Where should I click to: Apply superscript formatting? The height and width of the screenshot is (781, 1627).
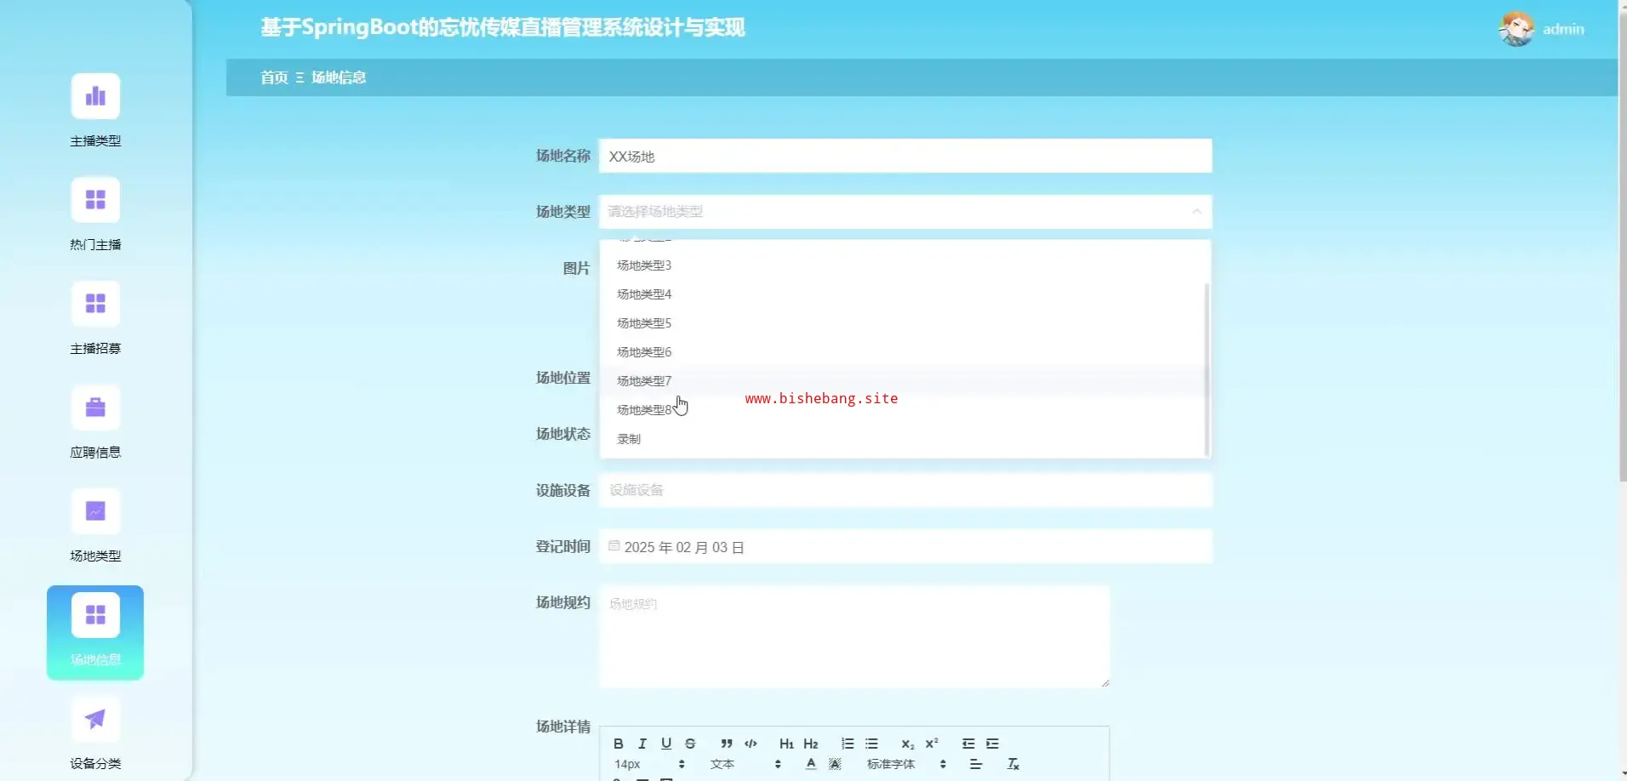coord(932,744)
